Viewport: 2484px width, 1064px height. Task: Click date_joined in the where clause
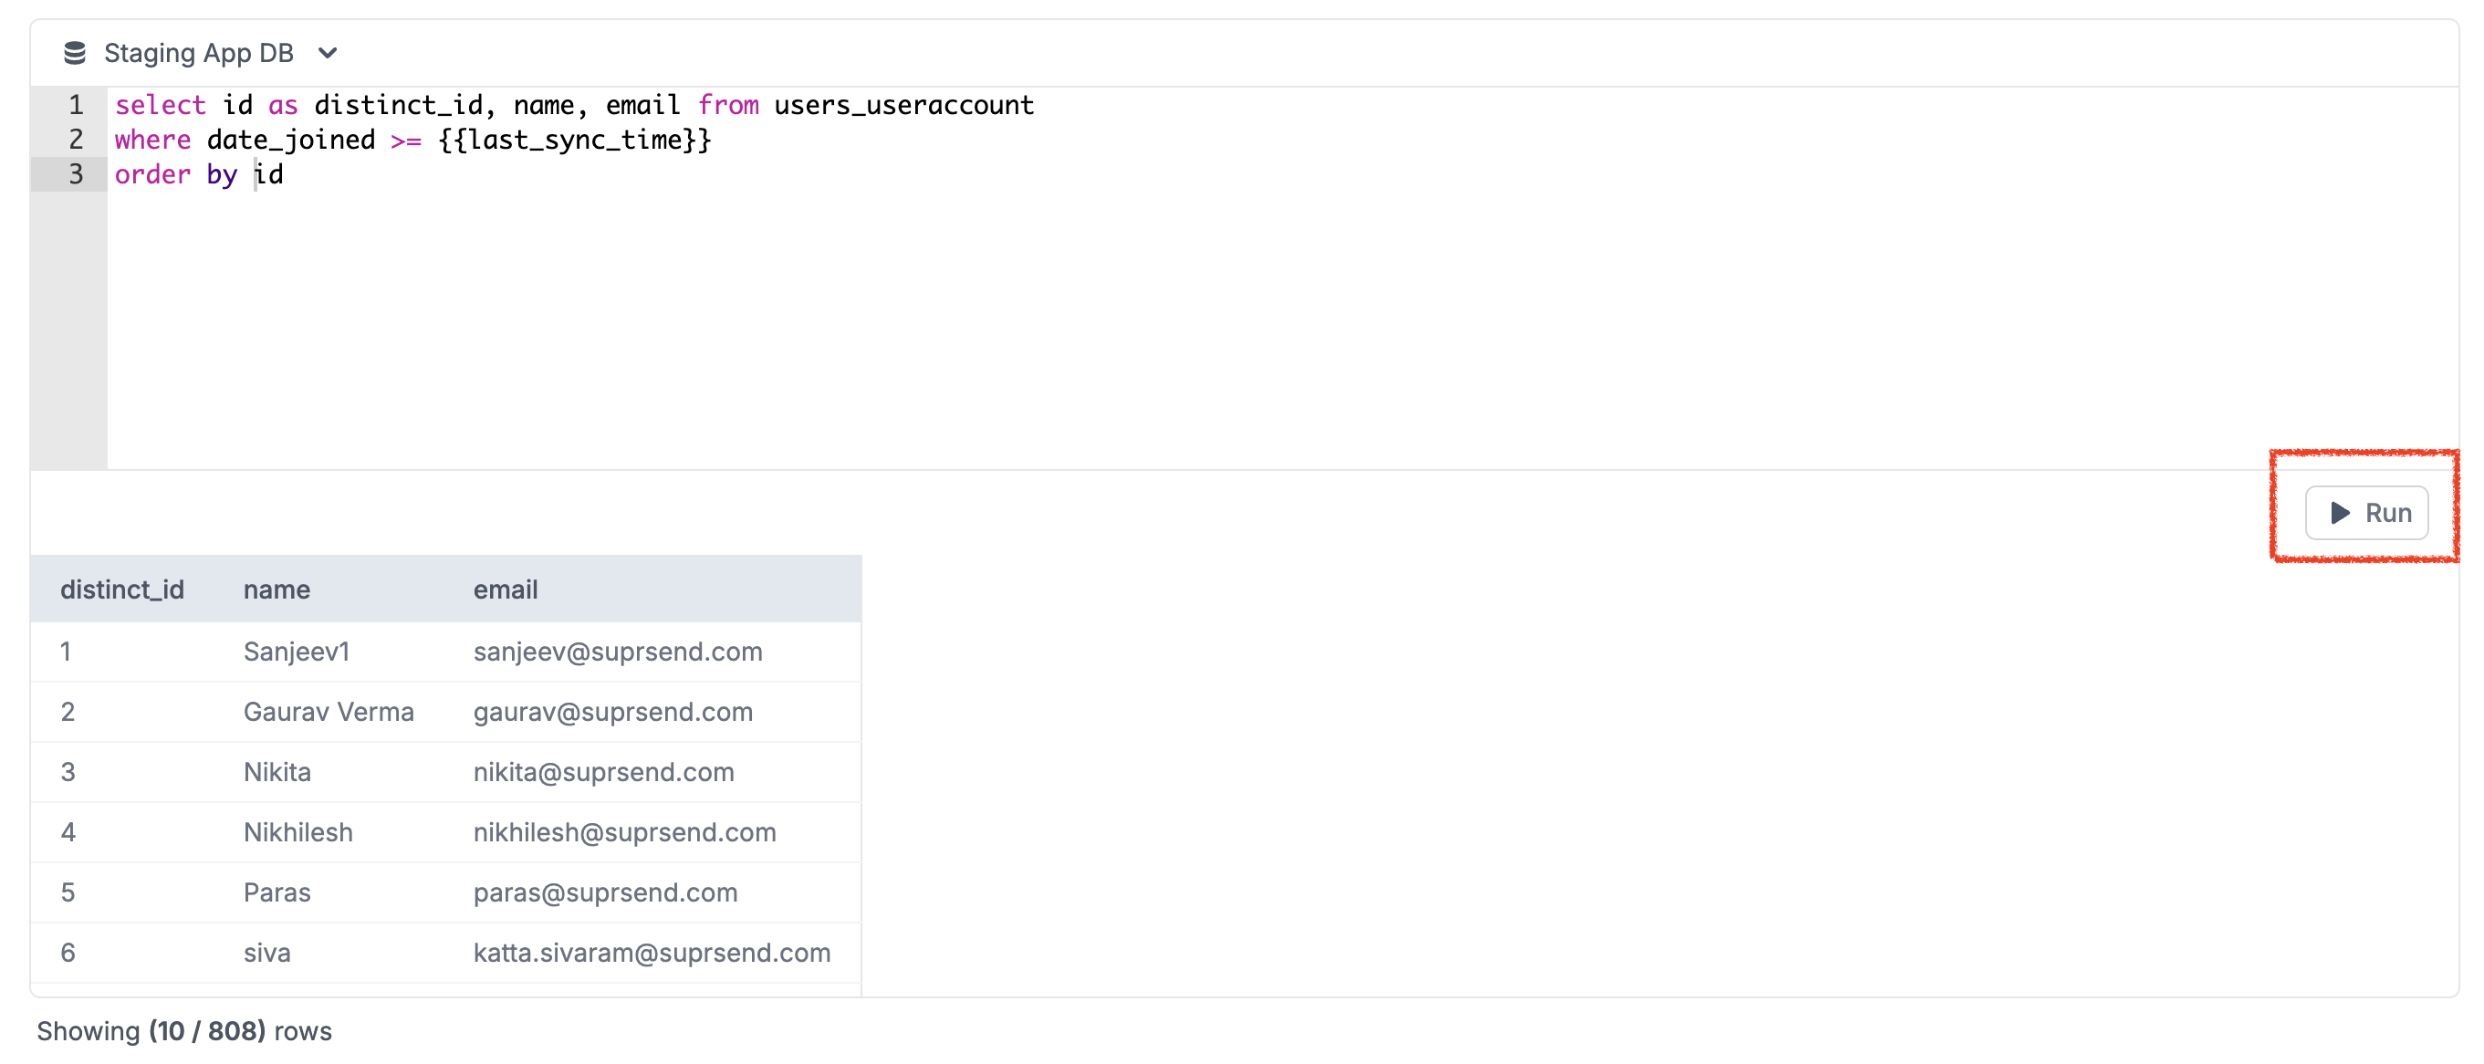click(291, 140)
